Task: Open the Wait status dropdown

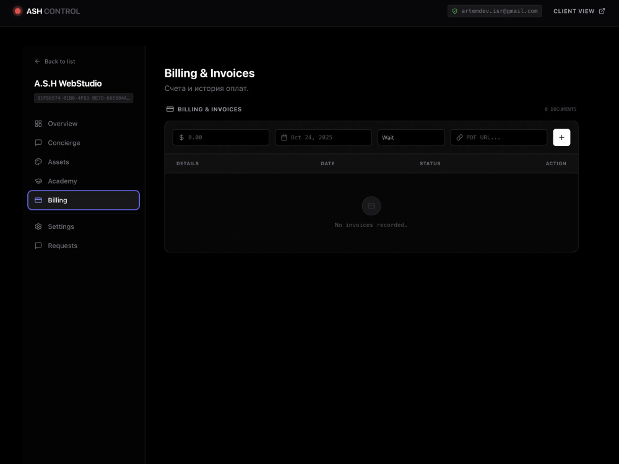Action: pyautogui.click(x=411, y=137)
